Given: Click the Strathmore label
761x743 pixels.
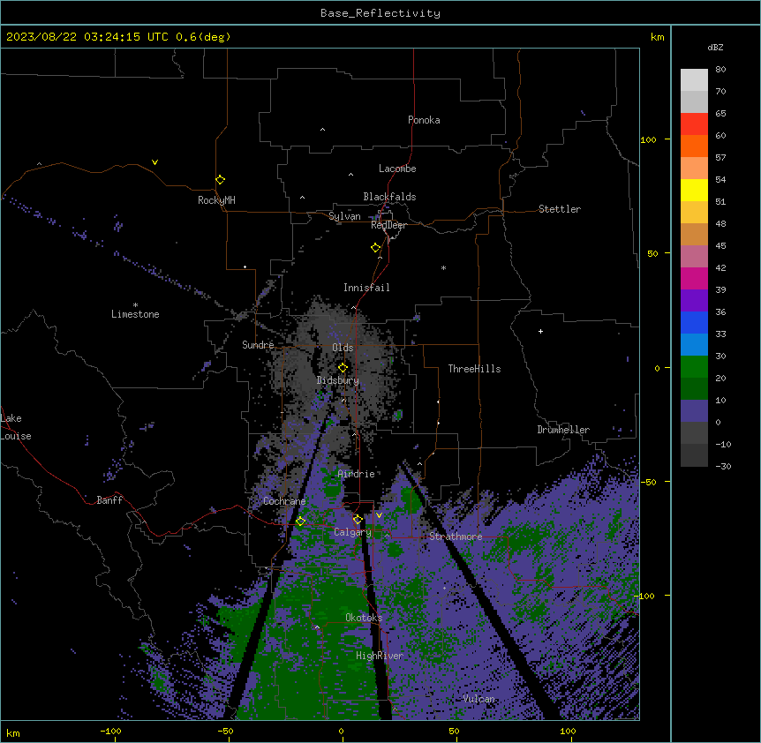Looking at the screenshot, I should coord(456,537).
